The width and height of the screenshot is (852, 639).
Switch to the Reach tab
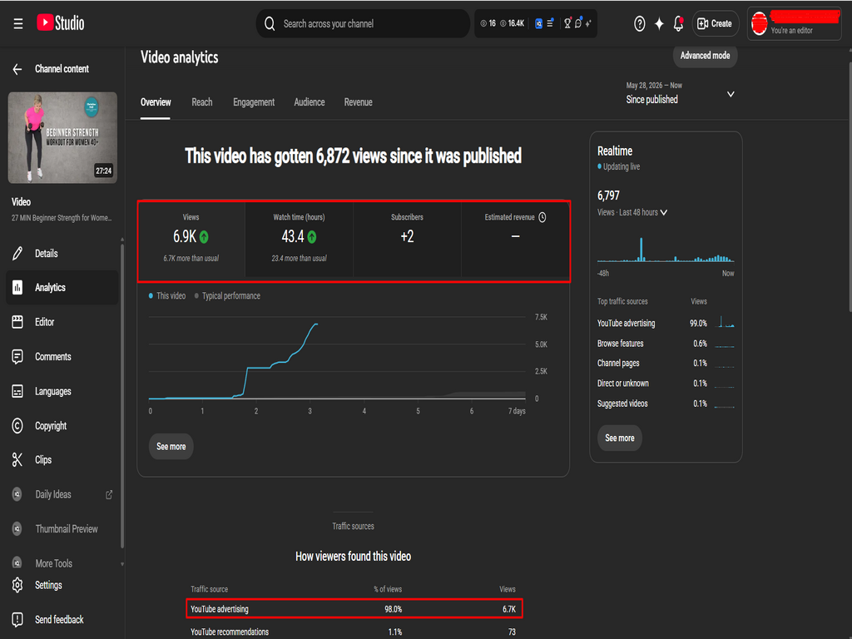201,102
